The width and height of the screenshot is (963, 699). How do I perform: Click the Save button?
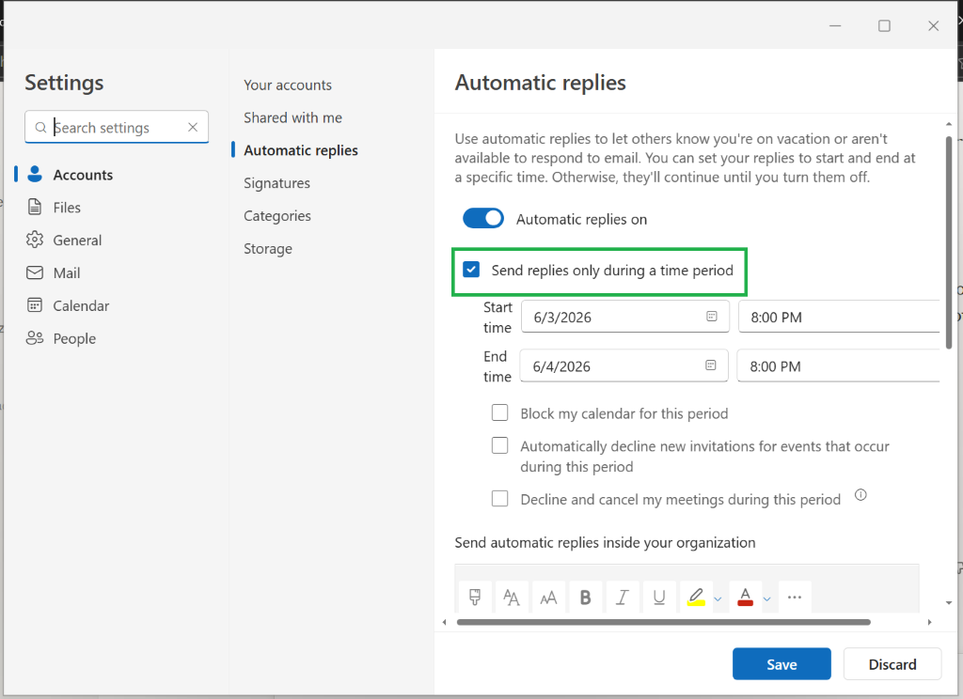781,664
